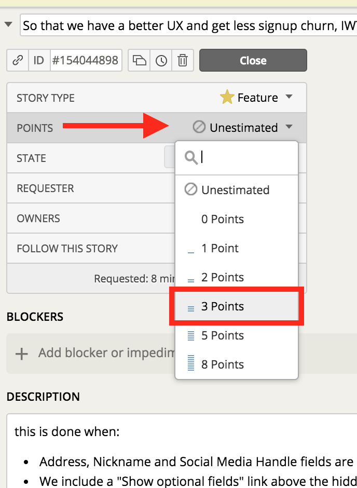Select 3 Points from the list

pos(237,307)
